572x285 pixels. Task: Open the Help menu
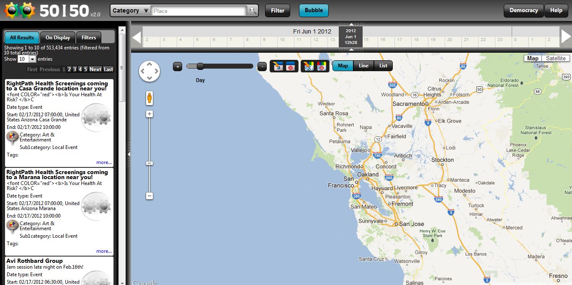556,10
